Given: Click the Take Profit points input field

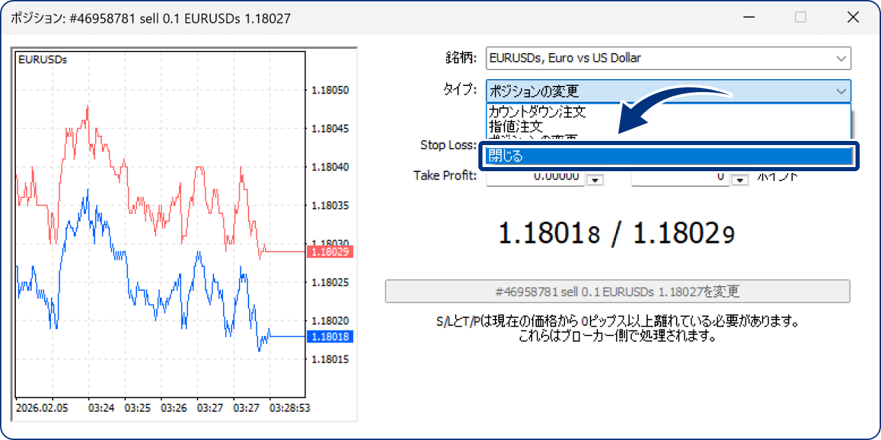Looking at the screenshot, I should pyautogui.click(x=680, y=177).
